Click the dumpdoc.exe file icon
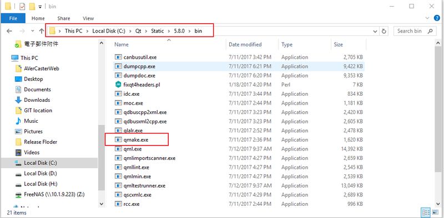Screen dimensions: 444x218 point(118,75)
